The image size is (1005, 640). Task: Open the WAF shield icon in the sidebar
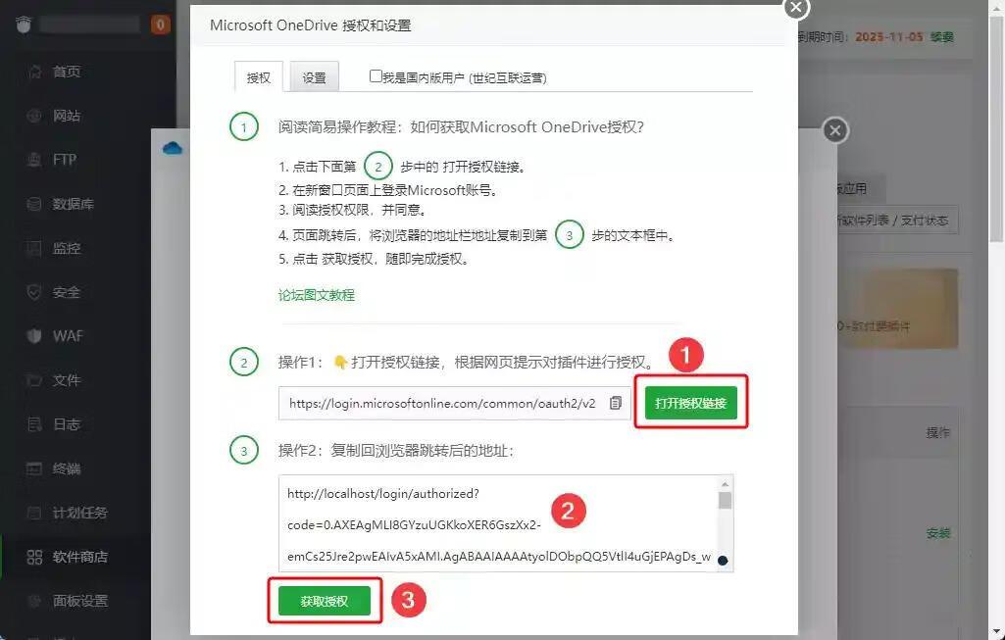[x=34, y=336]
